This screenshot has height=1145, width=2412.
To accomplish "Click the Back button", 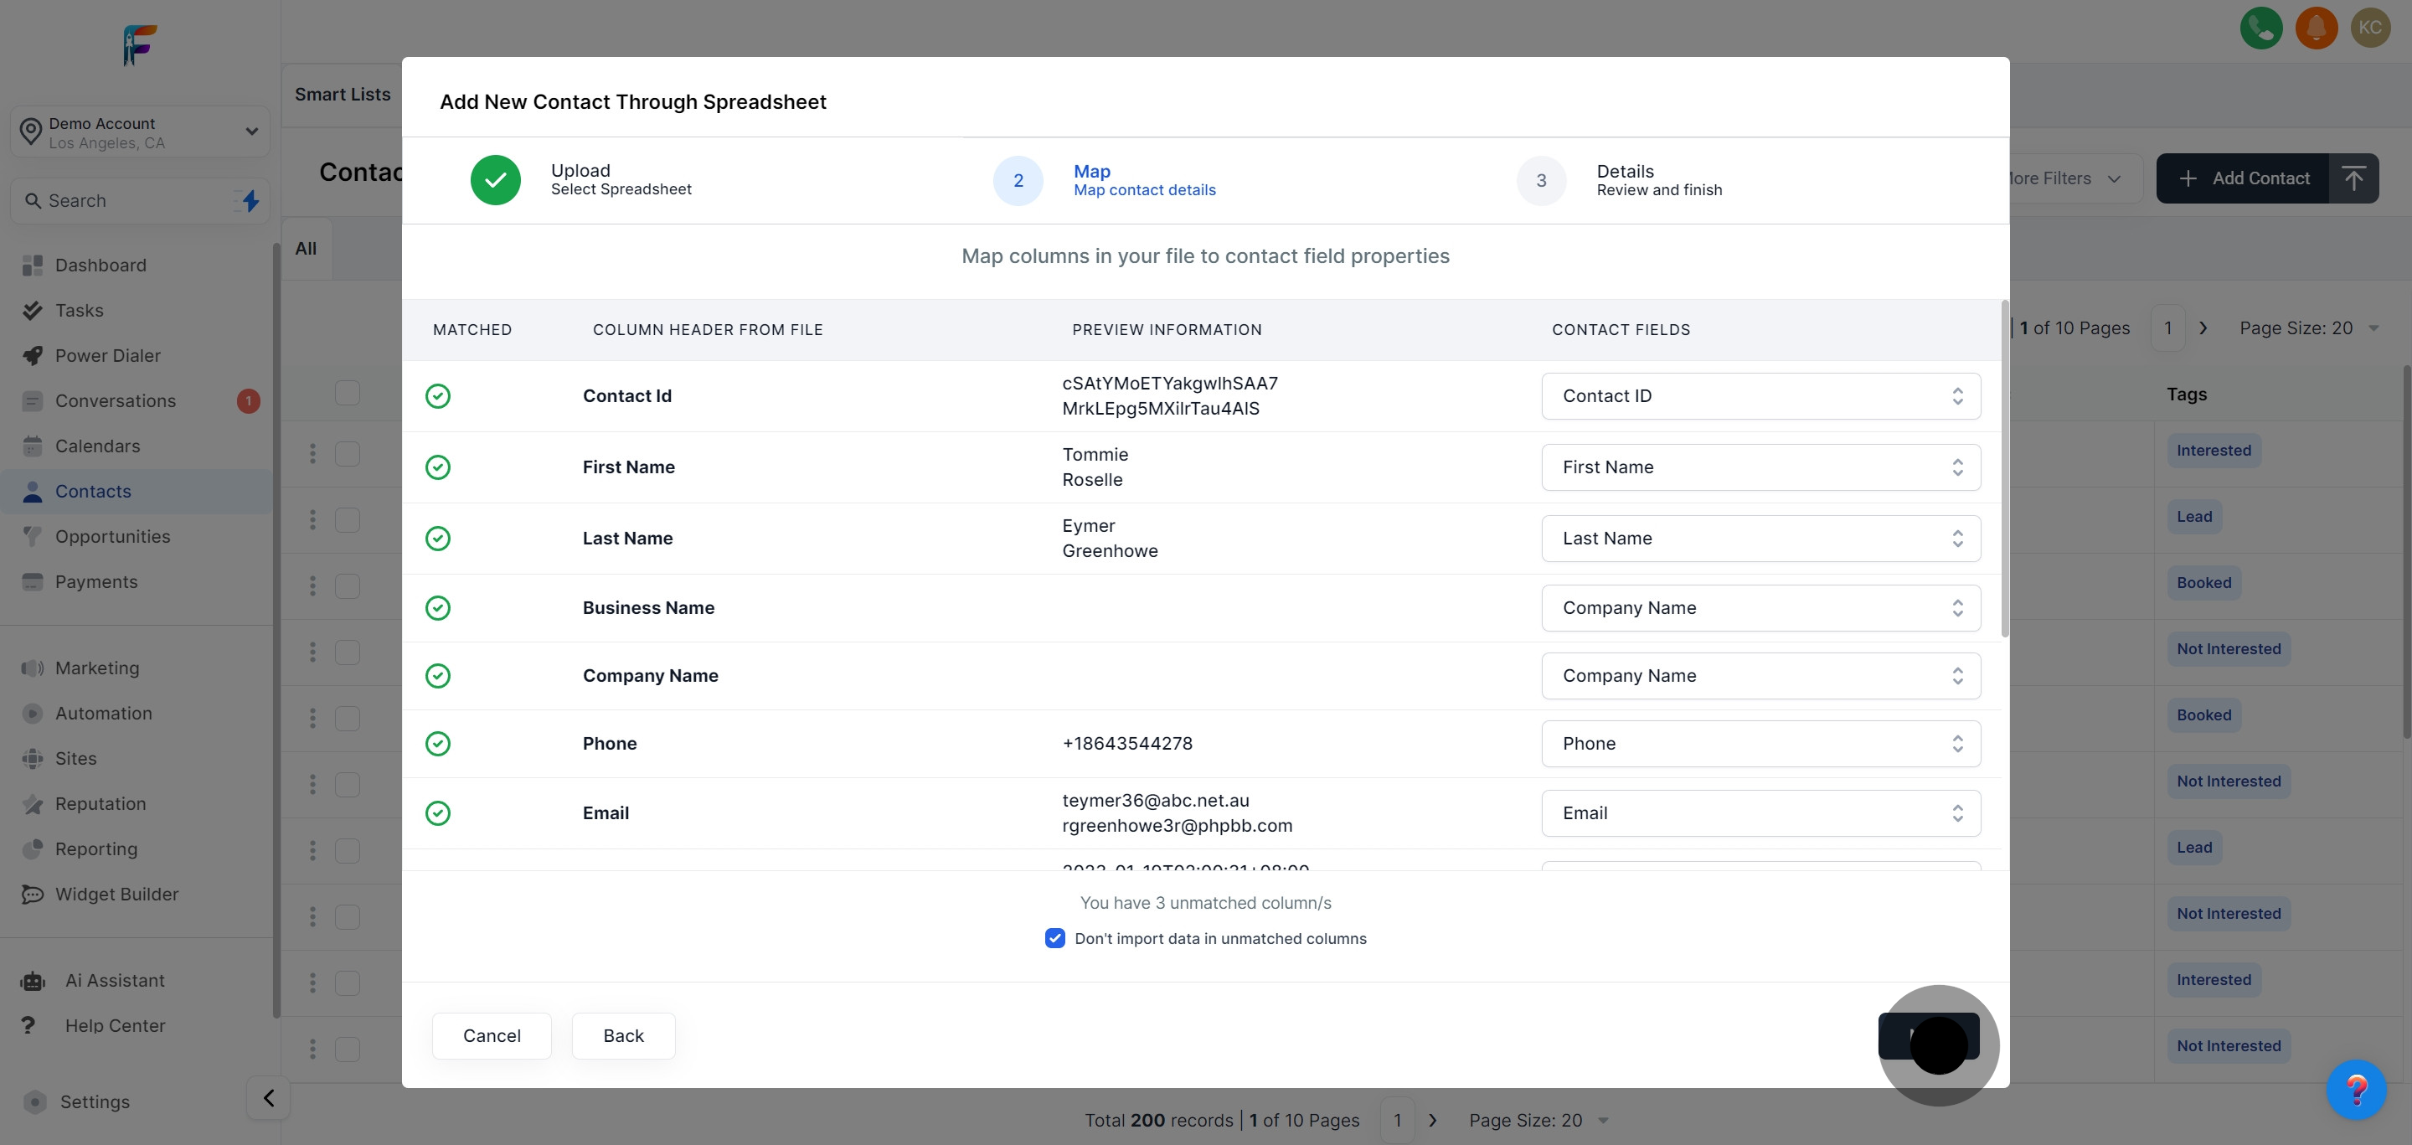I will coord(622,1035).
